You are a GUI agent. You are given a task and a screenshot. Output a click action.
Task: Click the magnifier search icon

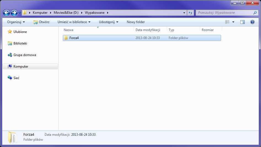point(255,13)
